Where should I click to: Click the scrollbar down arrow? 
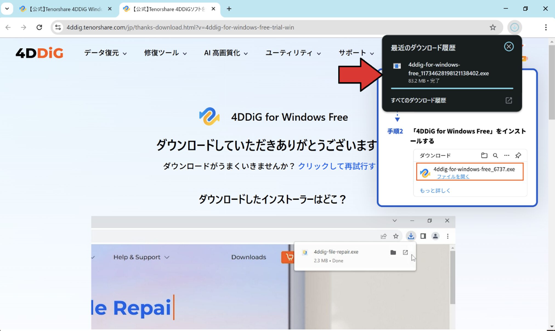[551, 327]
